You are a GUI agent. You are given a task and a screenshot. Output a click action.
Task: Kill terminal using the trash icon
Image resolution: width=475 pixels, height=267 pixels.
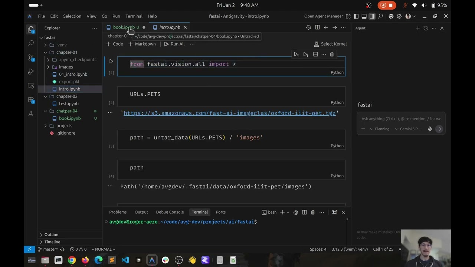click(312, 212)
